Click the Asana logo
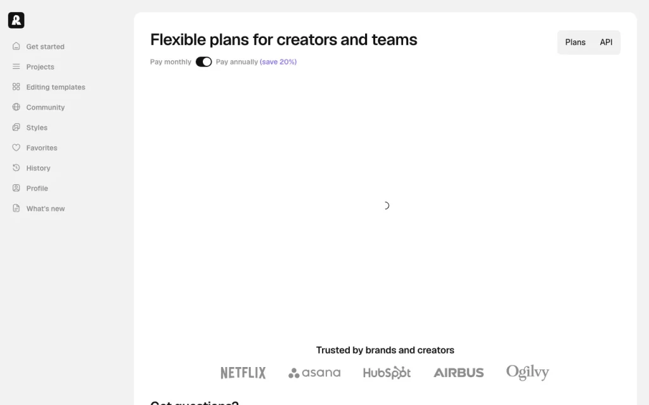This screenshot has width=649, height=405. pos(314,373)
